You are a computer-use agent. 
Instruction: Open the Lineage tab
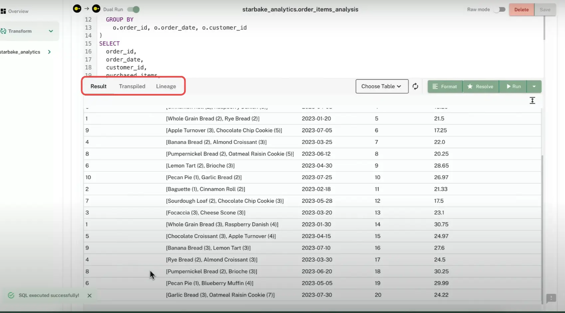coord(166,87)
